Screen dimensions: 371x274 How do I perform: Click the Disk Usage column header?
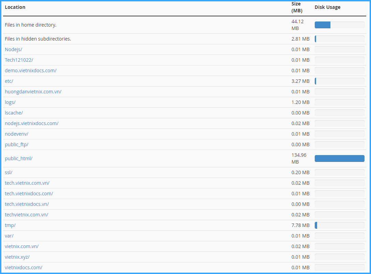[327, 7]
